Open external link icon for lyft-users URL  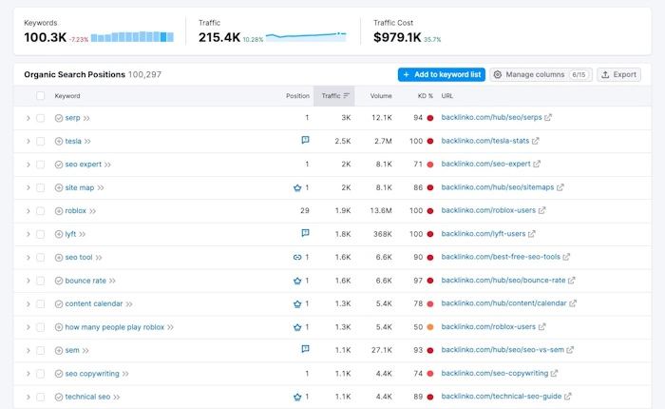532,234
